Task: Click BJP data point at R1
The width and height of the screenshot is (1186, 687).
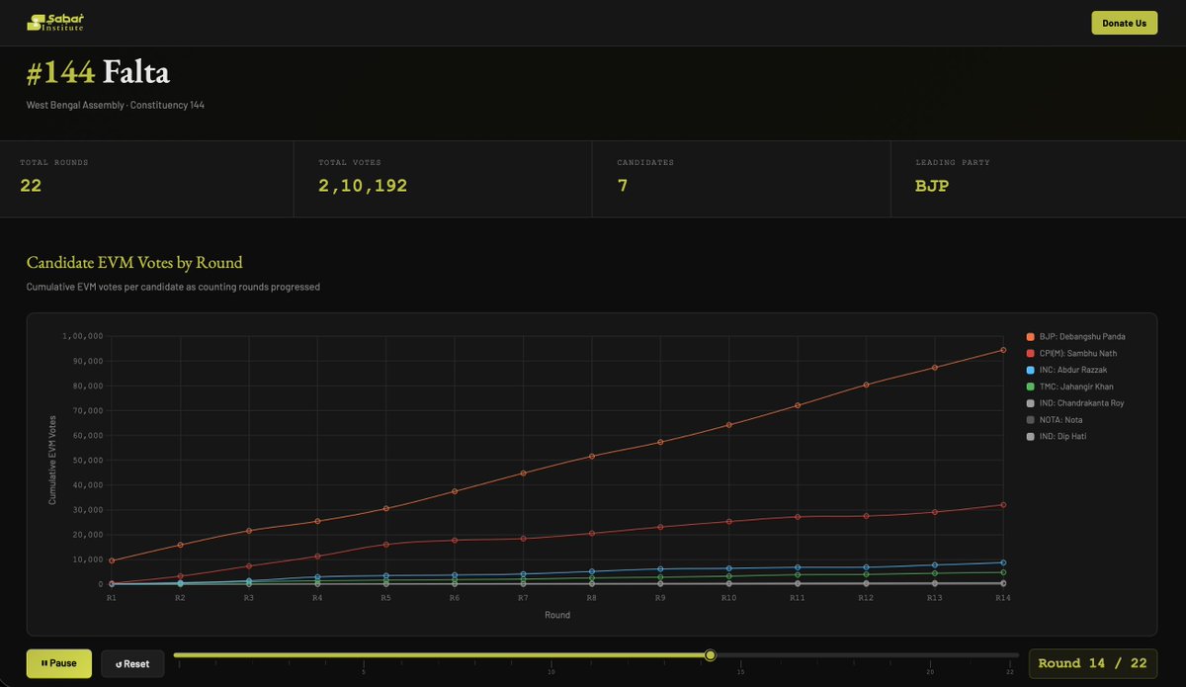Action: [x=112, y=560]
